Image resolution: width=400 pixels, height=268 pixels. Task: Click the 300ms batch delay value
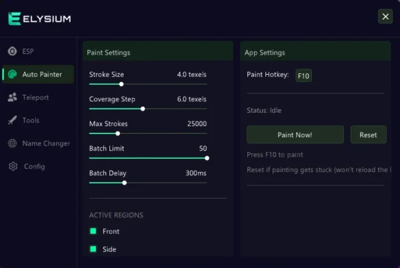196,173
